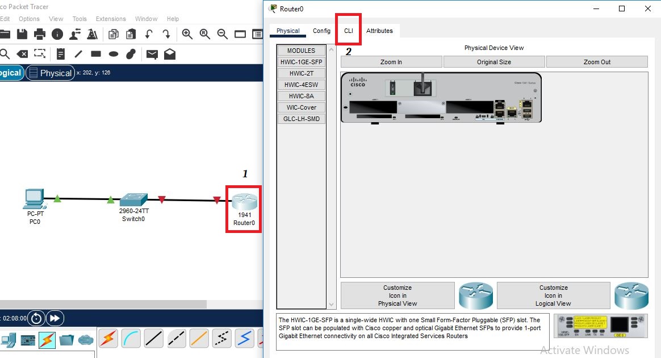661x358 pixels.
Task: Select the Draw Rectangle shape tool
Action: click(x=96, y=55)
